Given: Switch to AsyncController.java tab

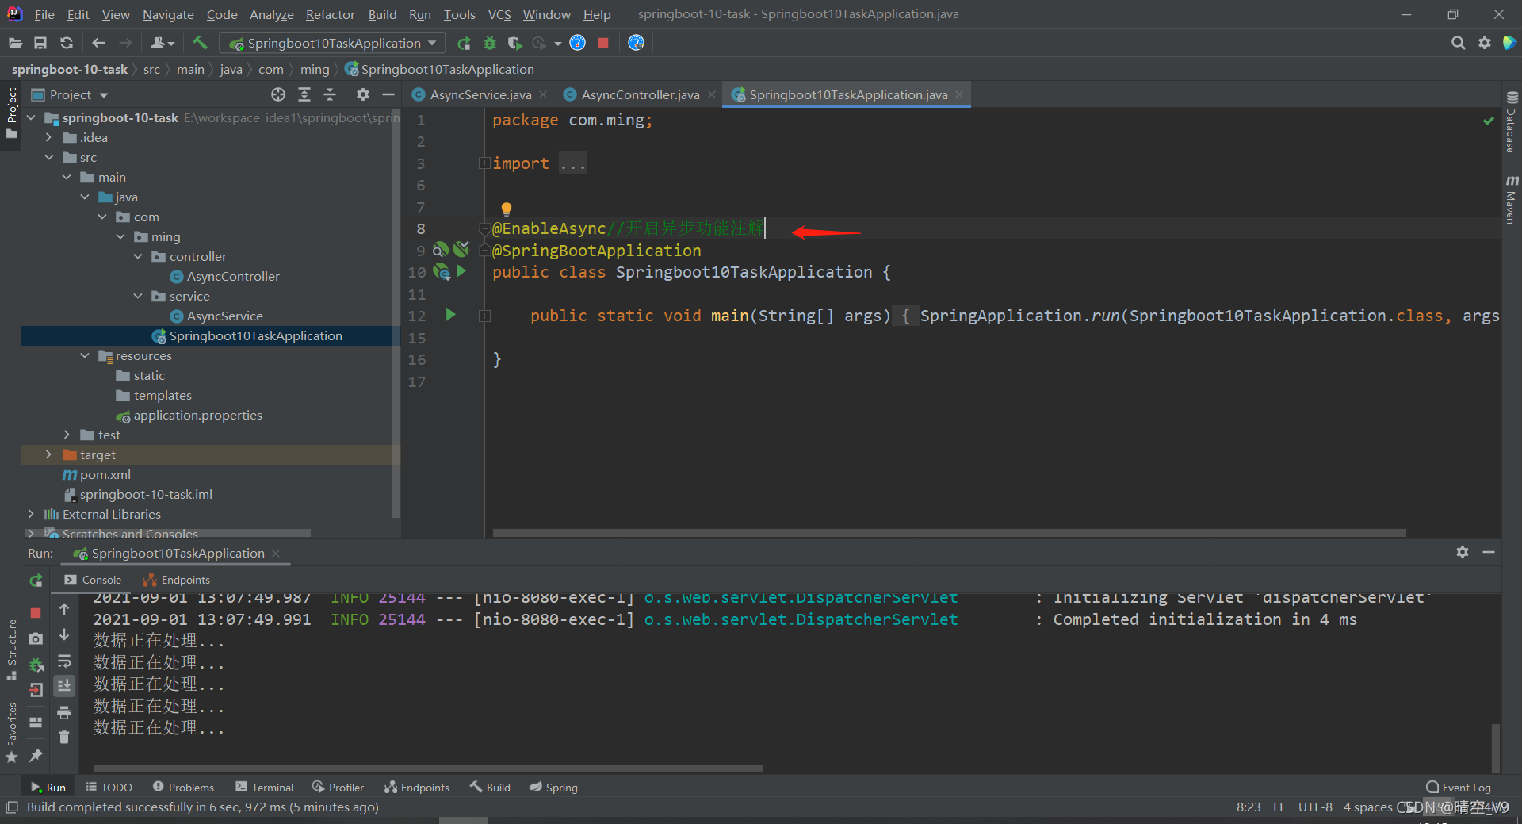Looking at the screenshot, I should (638, 94).
